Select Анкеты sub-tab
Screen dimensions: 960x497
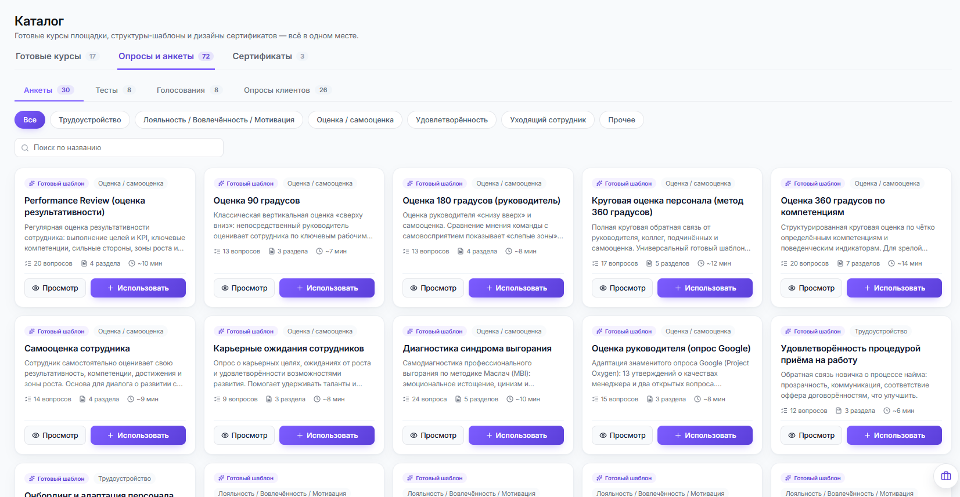[49, 90]
